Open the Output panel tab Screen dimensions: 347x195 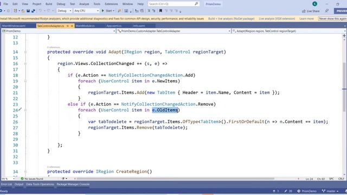click(x=19, y=184)
